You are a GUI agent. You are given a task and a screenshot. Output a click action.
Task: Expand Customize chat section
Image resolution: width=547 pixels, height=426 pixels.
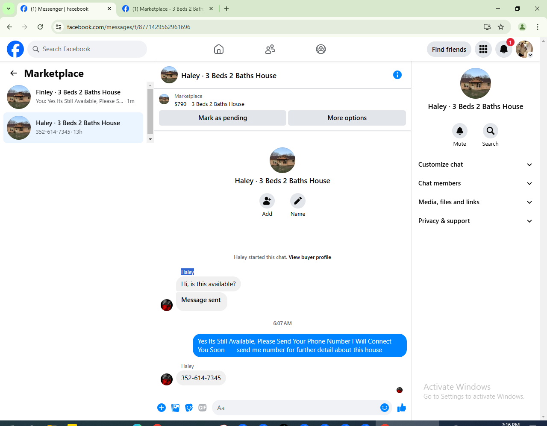pos(475,165)
